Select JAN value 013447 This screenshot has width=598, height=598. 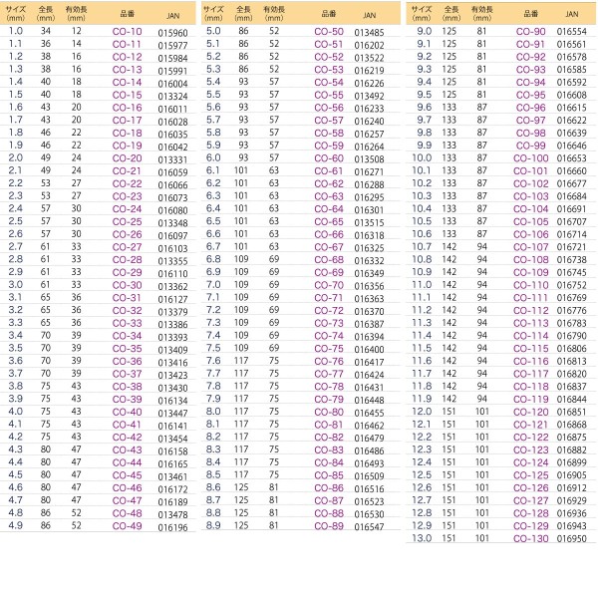coord(172,414)
